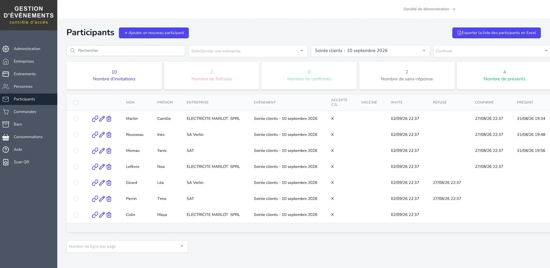Click the Scan QR sidebar icon

(6, 162)
